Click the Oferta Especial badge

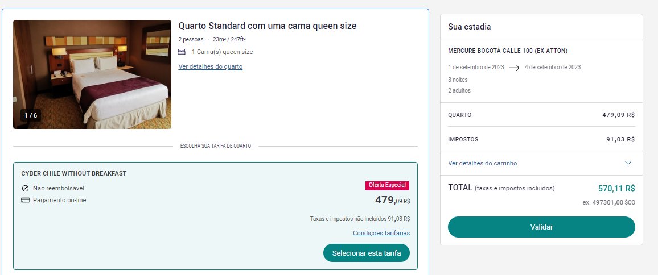pos(387,185)
